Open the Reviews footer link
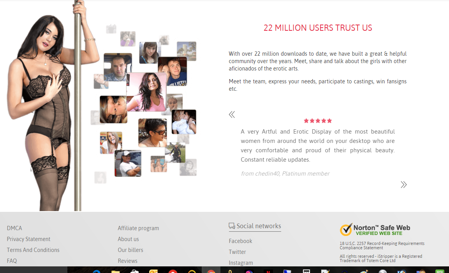Image resolution: width=449 pixels, height=273 pixels. tap(127, 261)
